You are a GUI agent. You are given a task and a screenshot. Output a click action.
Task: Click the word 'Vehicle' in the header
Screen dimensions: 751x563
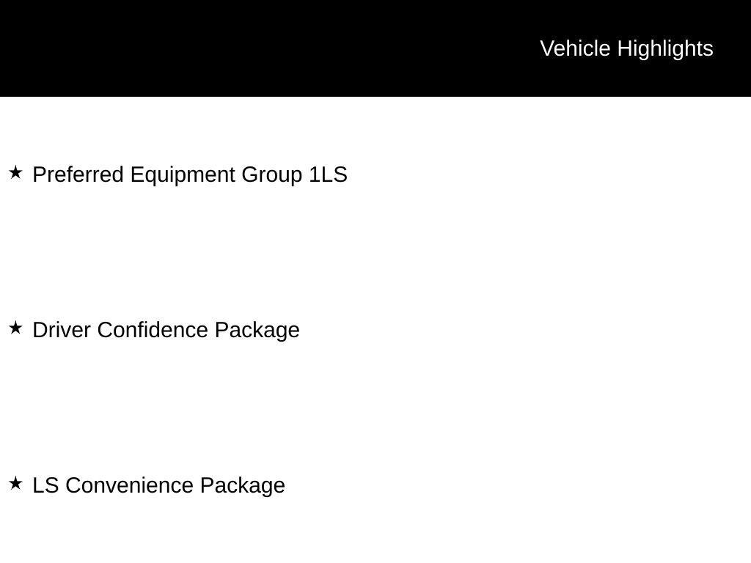click(x=575, y=48)
